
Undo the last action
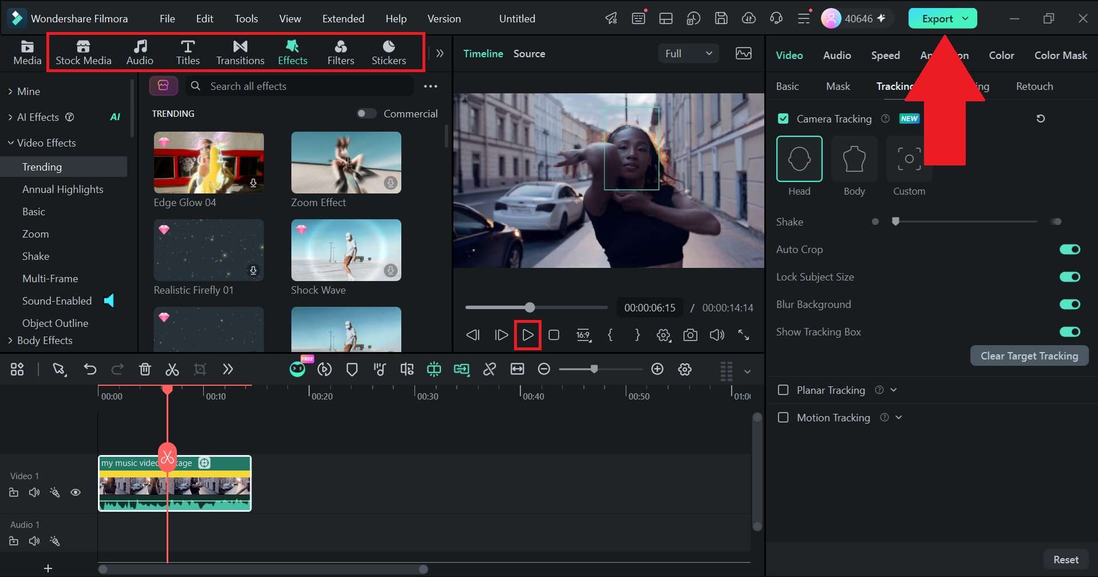(90, 369)
